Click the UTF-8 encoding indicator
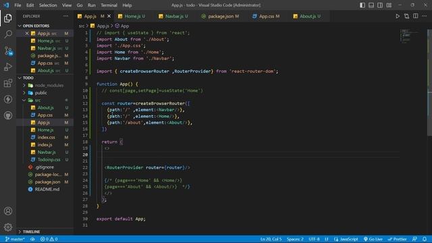Viewport: 432px width, 243px height. tap(314, 239)
